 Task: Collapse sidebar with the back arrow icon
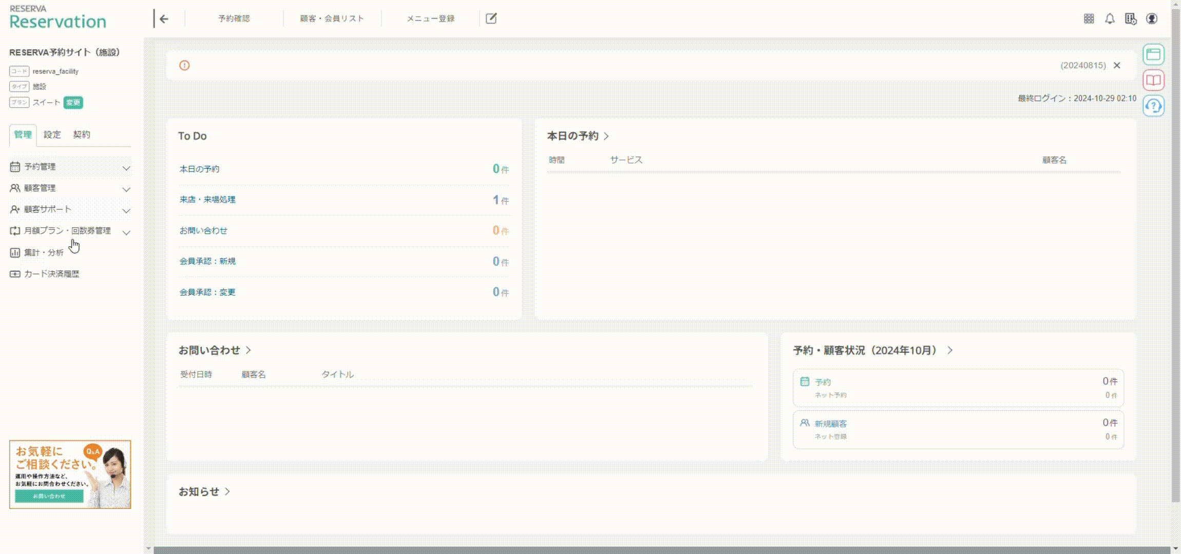click(163, 19)
